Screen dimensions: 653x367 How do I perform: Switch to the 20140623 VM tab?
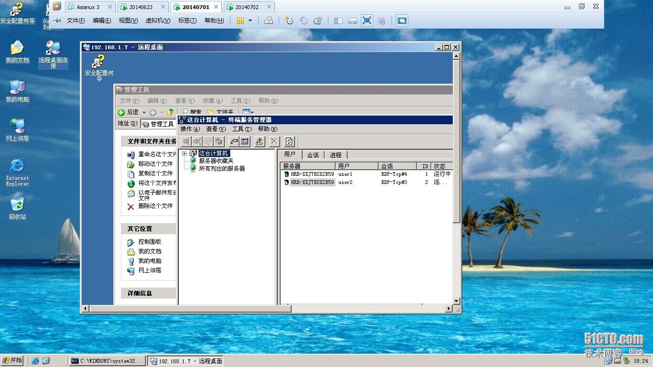point(141,7)
